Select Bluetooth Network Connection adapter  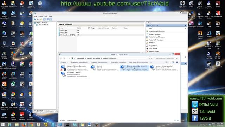coord(74,68)
